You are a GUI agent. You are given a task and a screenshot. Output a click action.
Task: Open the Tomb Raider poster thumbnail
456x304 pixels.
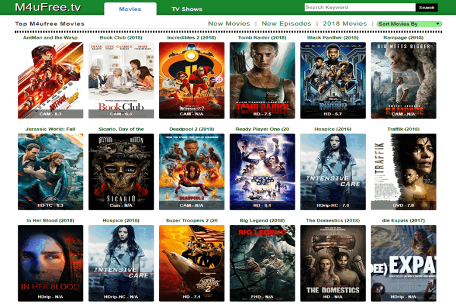coord(262,80)
